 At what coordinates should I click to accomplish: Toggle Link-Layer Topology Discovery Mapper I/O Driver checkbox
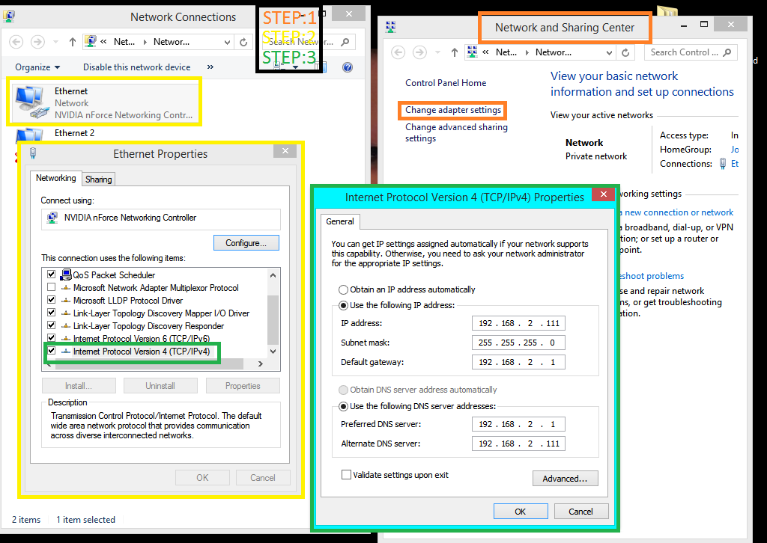[52, 313]
